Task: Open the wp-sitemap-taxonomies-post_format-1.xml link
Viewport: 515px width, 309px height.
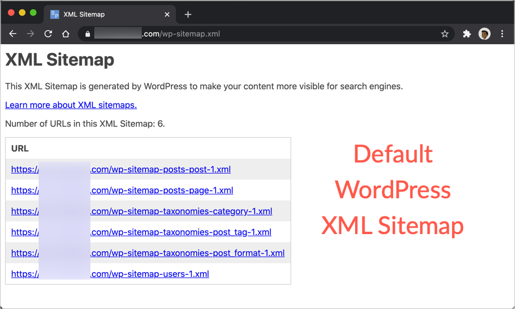Action: 148,253
